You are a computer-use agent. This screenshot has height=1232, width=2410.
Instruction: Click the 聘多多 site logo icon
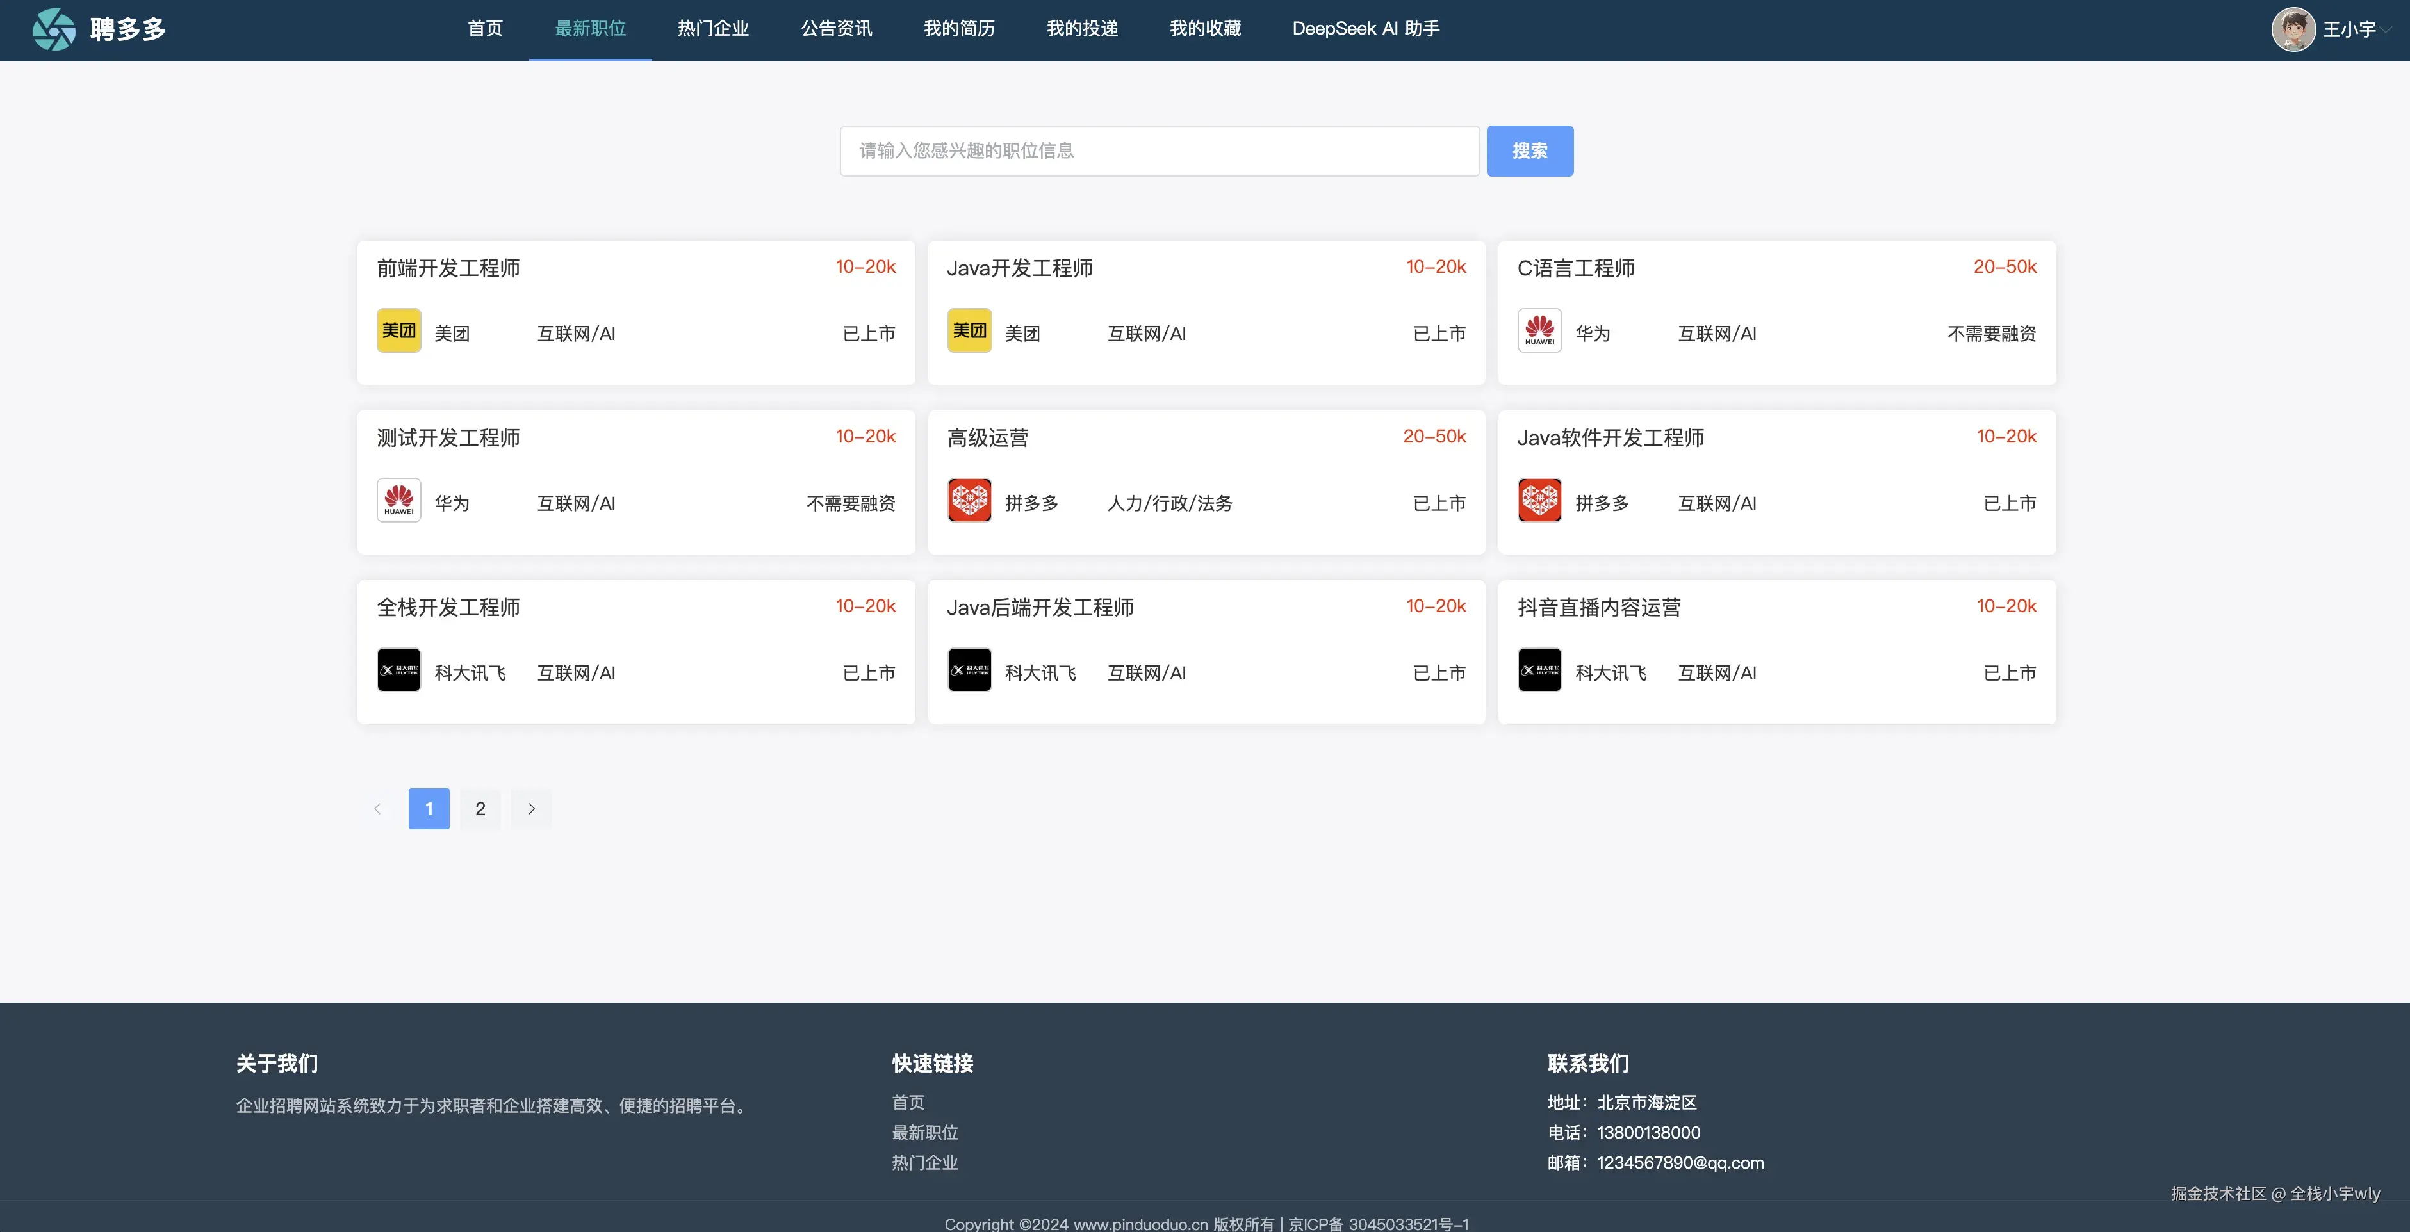[53, 29]
